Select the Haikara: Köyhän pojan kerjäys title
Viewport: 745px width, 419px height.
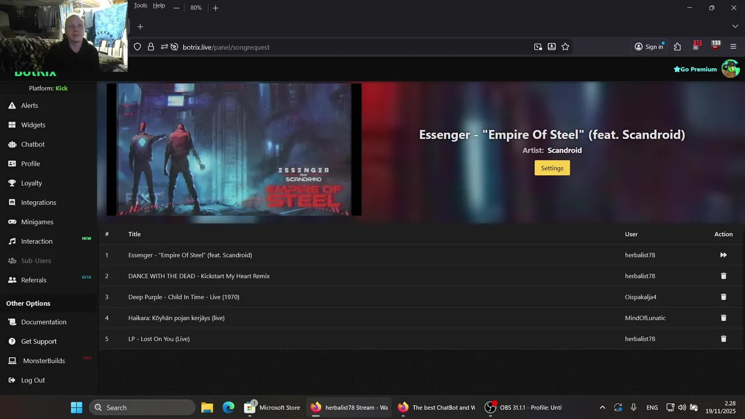coord(176,318)
